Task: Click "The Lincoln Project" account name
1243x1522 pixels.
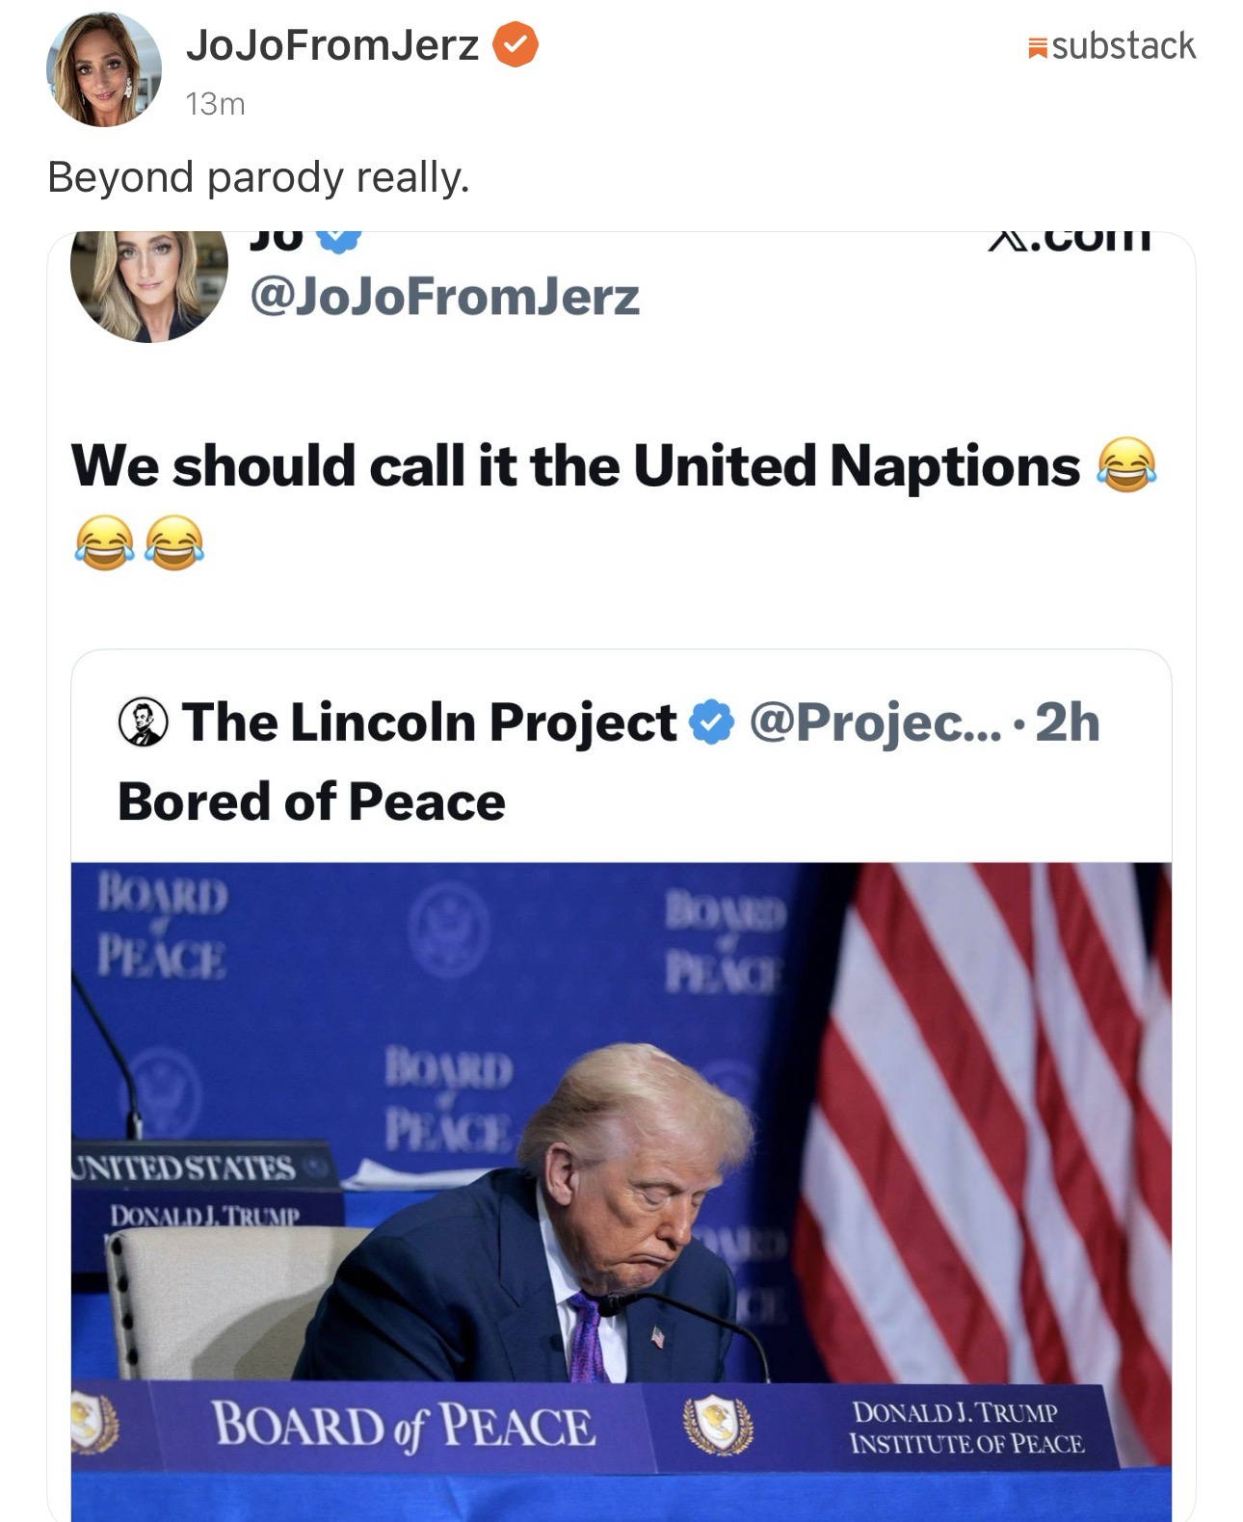Action: pyautogui.click(x=429, y=722)
